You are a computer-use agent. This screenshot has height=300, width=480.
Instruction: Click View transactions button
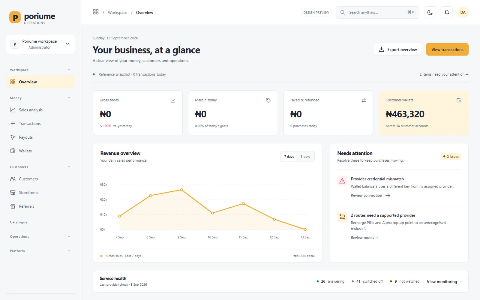click(x=447, y=49)
